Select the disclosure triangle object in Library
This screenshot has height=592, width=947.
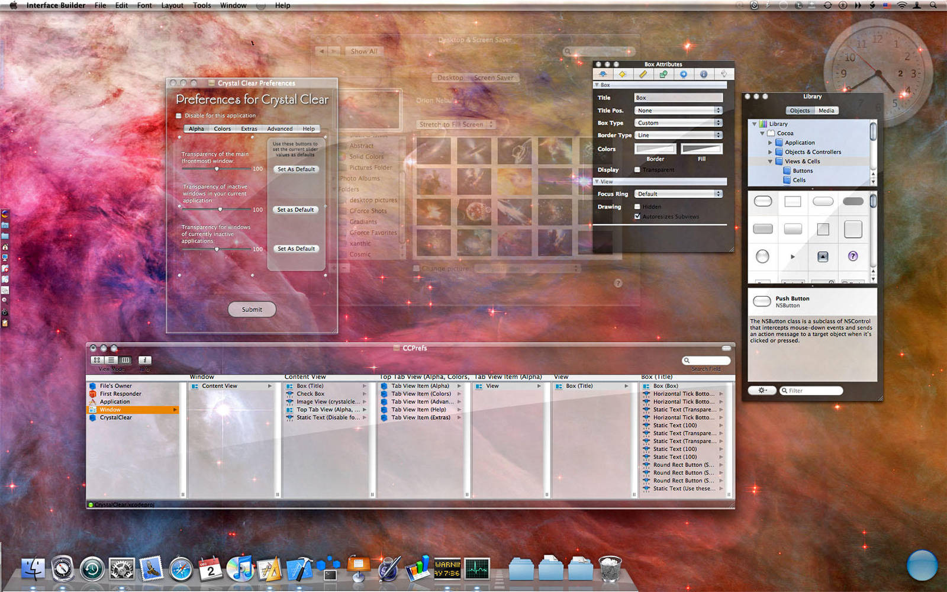pyautogui.click(x=793, y=256)
